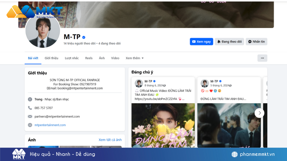
Task: Click the next arrow in Đáng chú ý carousel
Action: coord(259,113)
